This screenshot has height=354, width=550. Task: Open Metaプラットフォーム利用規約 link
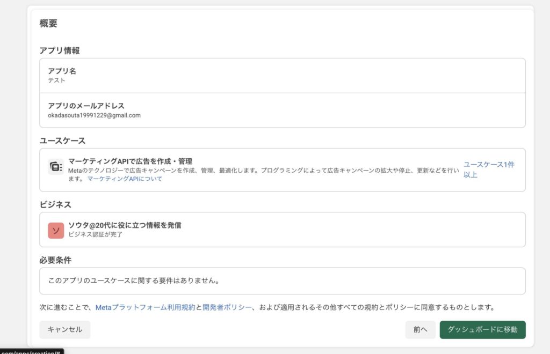click(145, 307)
